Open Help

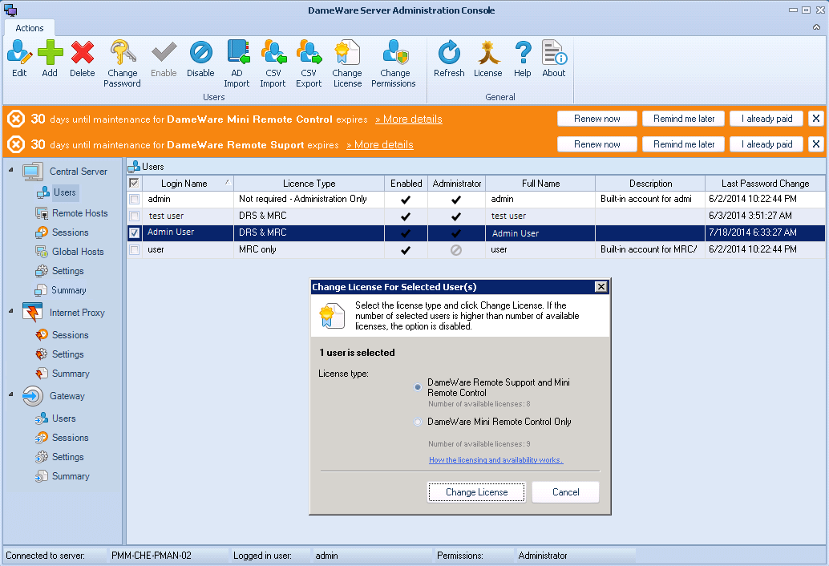tap(523, 59)
